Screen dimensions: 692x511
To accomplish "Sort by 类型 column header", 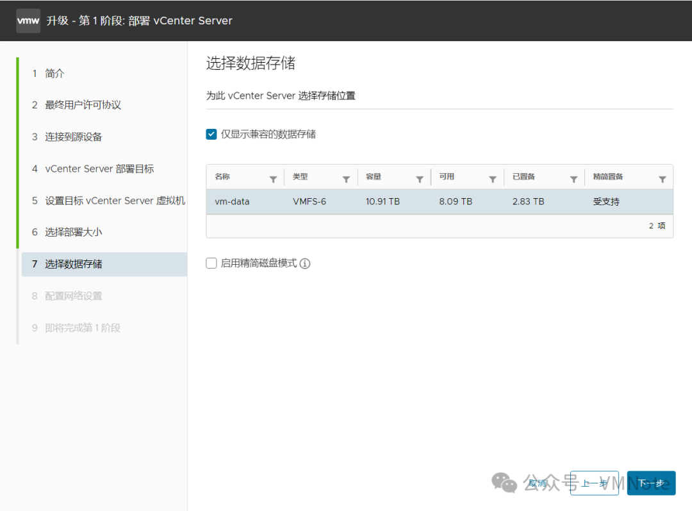I will [300, 177].
